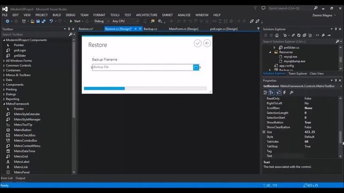Select MetroComboBox in the Toolbox

click(25, 140)
